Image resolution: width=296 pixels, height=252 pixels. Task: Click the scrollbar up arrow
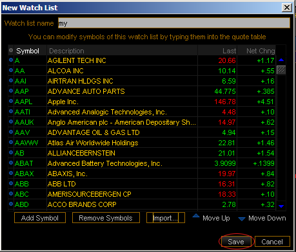[x=281, y=60]
